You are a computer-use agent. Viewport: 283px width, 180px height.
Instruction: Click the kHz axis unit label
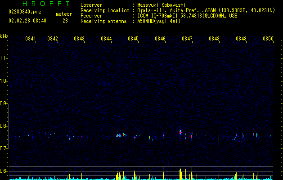pos(4,36)
